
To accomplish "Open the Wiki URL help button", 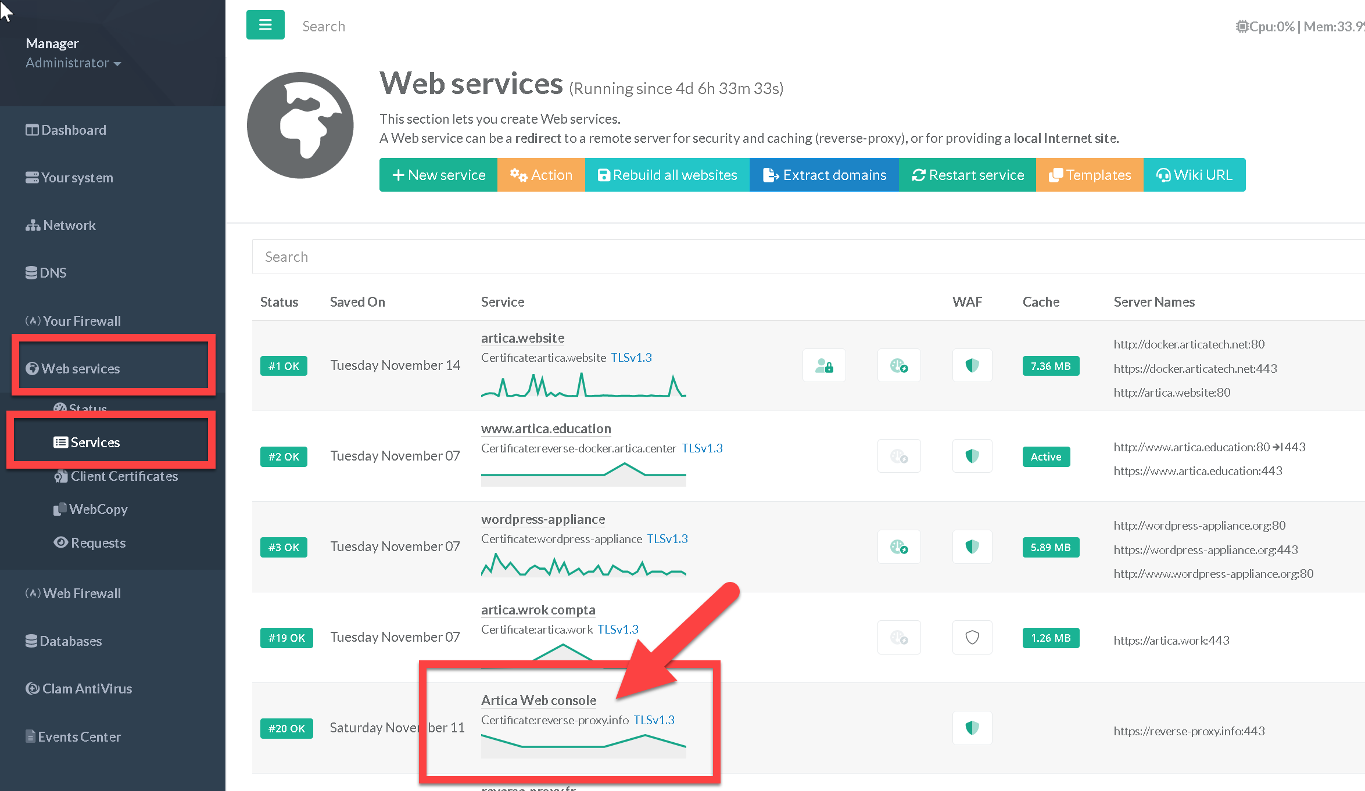I will point(1194,175).
